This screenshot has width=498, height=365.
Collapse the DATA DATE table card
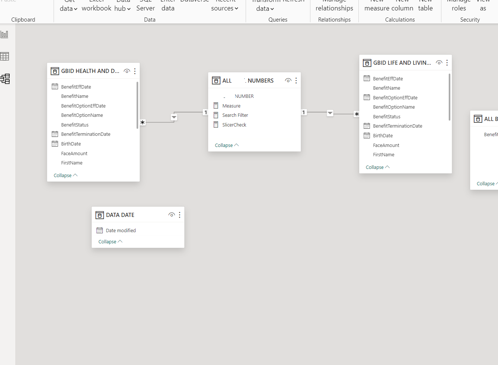110,242
